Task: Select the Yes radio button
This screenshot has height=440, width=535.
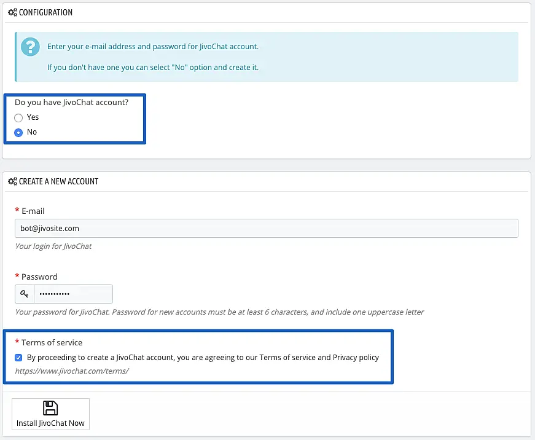Action: point(18,117)
